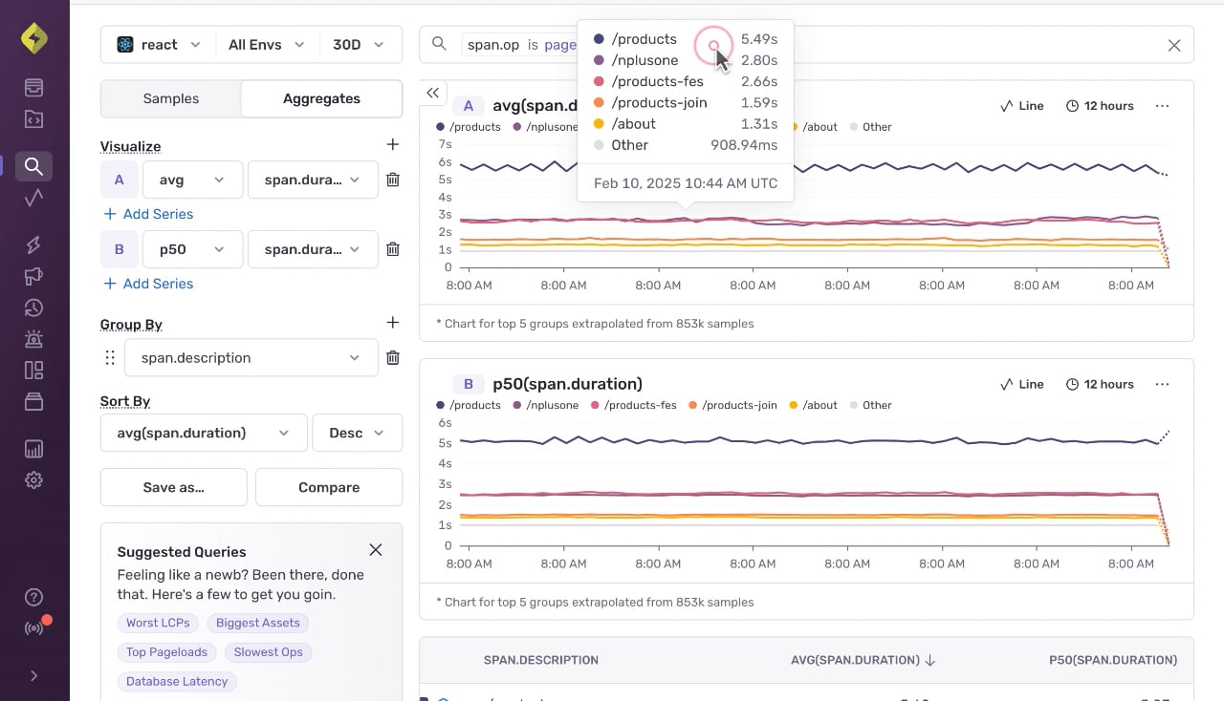Delete the span.description group by row
Viewport: 1224px width, 701px height.
392,358
